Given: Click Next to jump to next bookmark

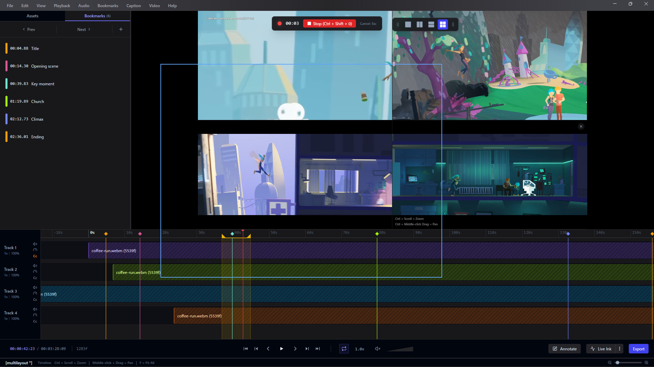Looking at the screenshot, I should click(83, 29).
